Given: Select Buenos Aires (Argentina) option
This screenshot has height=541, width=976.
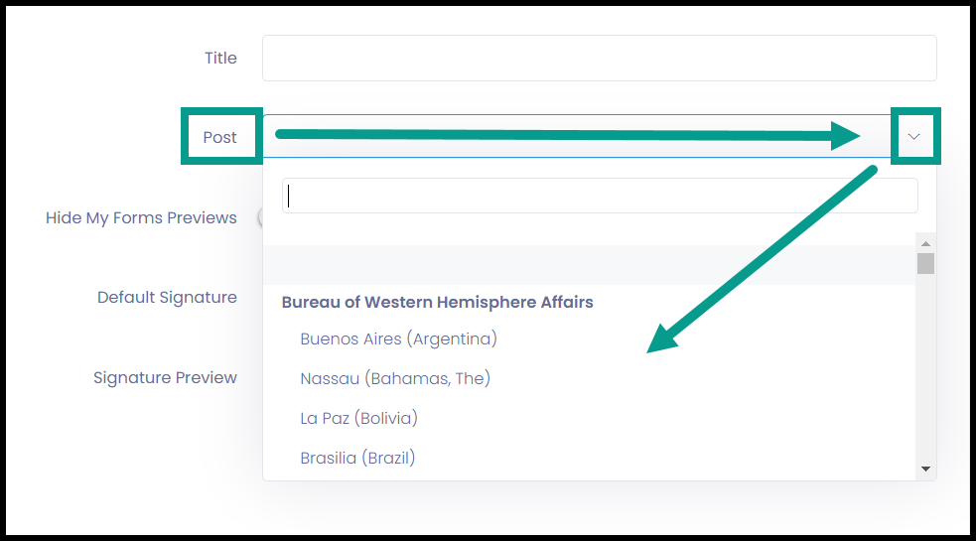Looking at the screenshot, I should pyautogui.click(x=399, y=338).
